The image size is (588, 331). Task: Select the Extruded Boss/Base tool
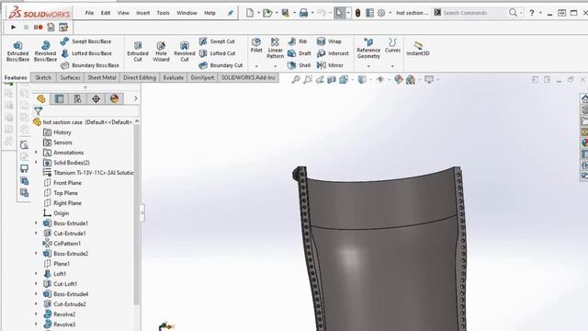[17, 51]
